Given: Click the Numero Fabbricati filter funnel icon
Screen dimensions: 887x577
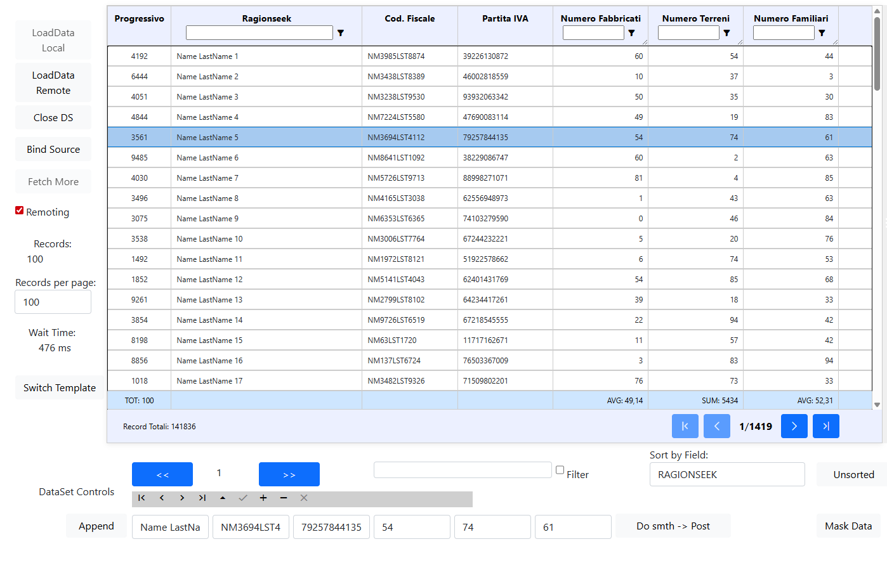Looking at the screenshot, I should coord(631,33).
